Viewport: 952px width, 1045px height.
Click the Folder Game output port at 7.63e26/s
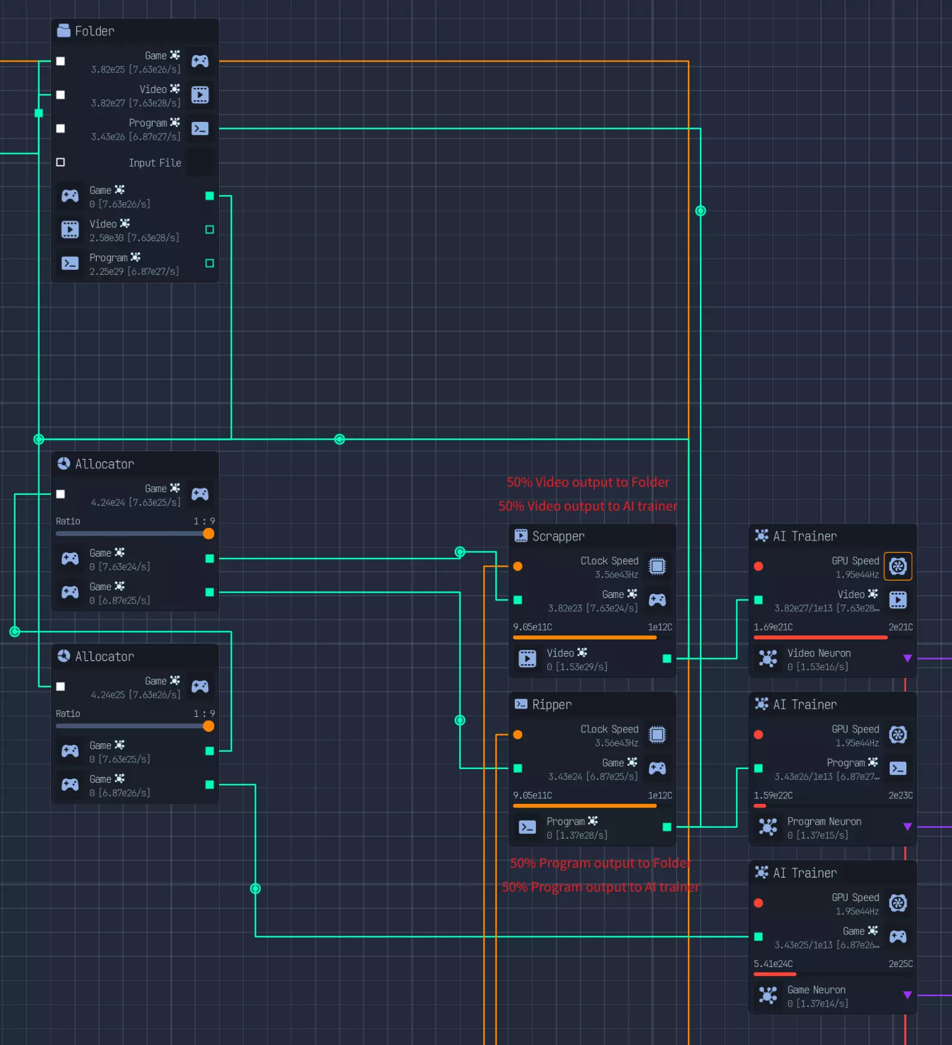click(x=209, y=196)
